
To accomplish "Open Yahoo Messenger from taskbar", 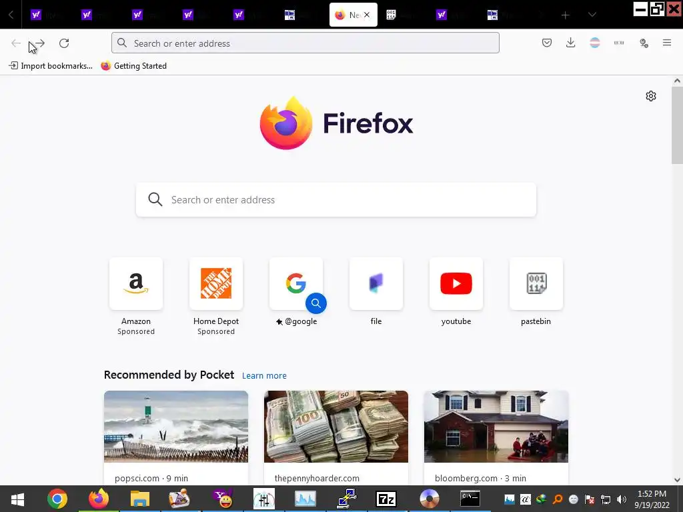I will click(223, 499).
